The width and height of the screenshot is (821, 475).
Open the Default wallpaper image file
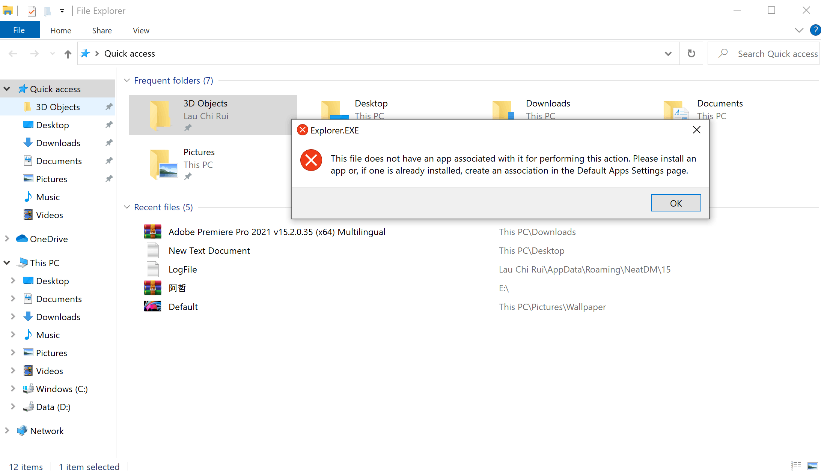183,307
